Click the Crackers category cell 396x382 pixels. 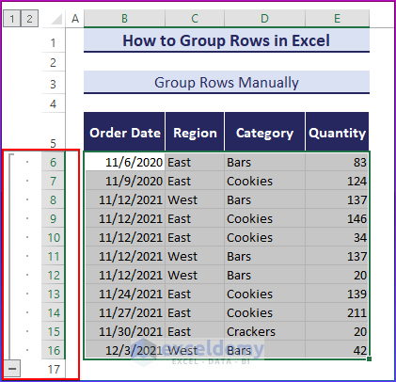tap(264, 331)
